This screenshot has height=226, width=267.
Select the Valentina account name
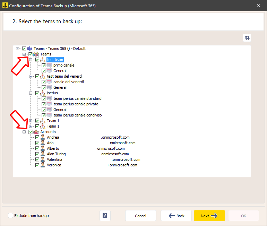coord(54,159)
